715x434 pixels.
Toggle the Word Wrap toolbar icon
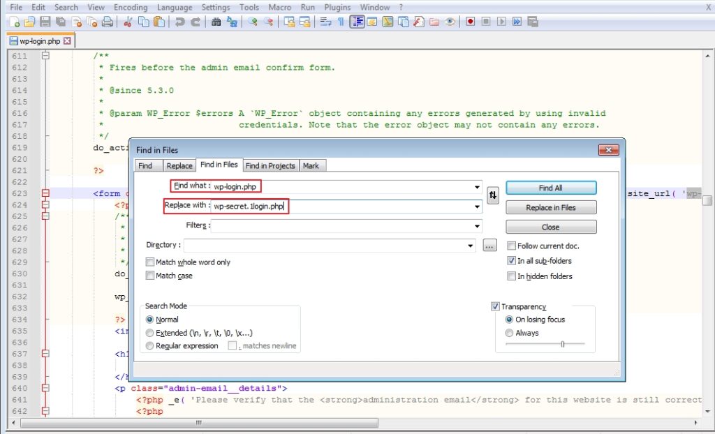click(x=325, y=22)
